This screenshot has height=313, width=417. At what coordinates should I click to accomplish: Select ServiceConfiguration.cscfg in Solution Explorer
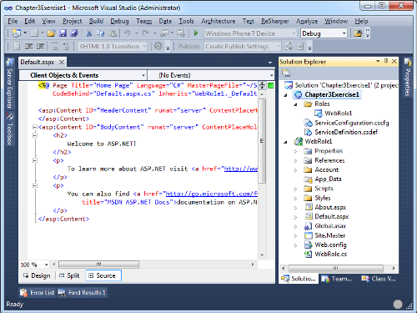(x=351, y=123)
